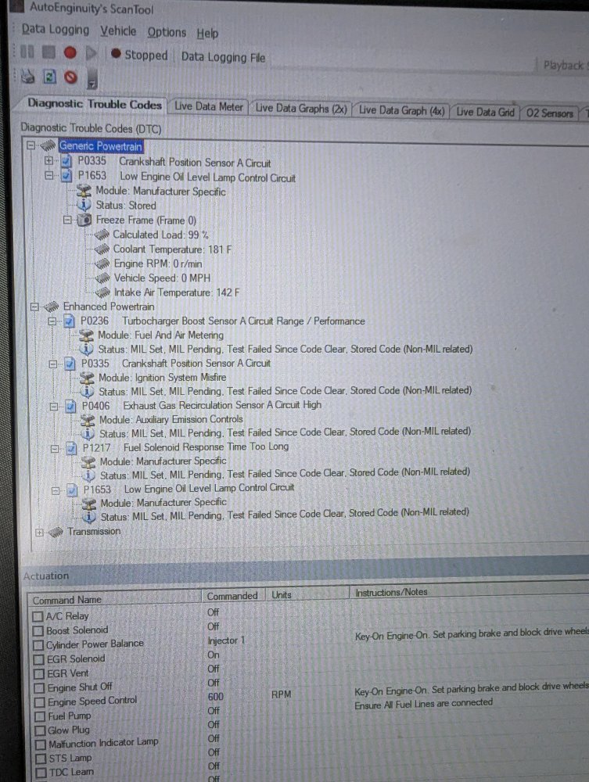Click the red record data logging button

click(70, 53)
